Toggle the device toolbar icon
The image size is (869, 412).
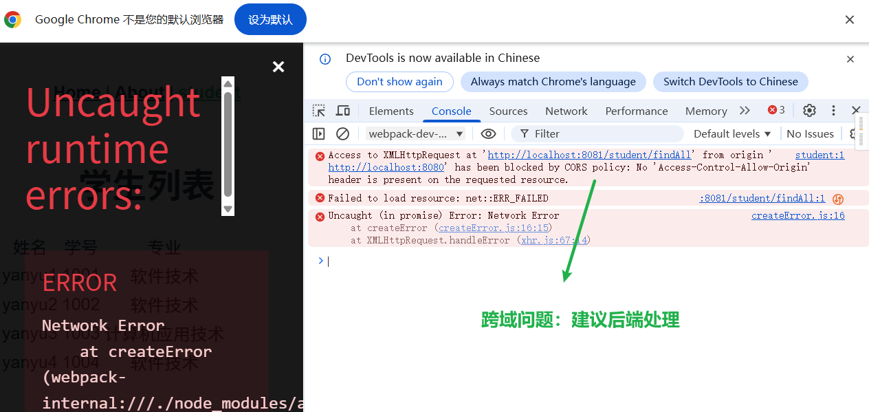pyautogui.click(x=342, y=111)
